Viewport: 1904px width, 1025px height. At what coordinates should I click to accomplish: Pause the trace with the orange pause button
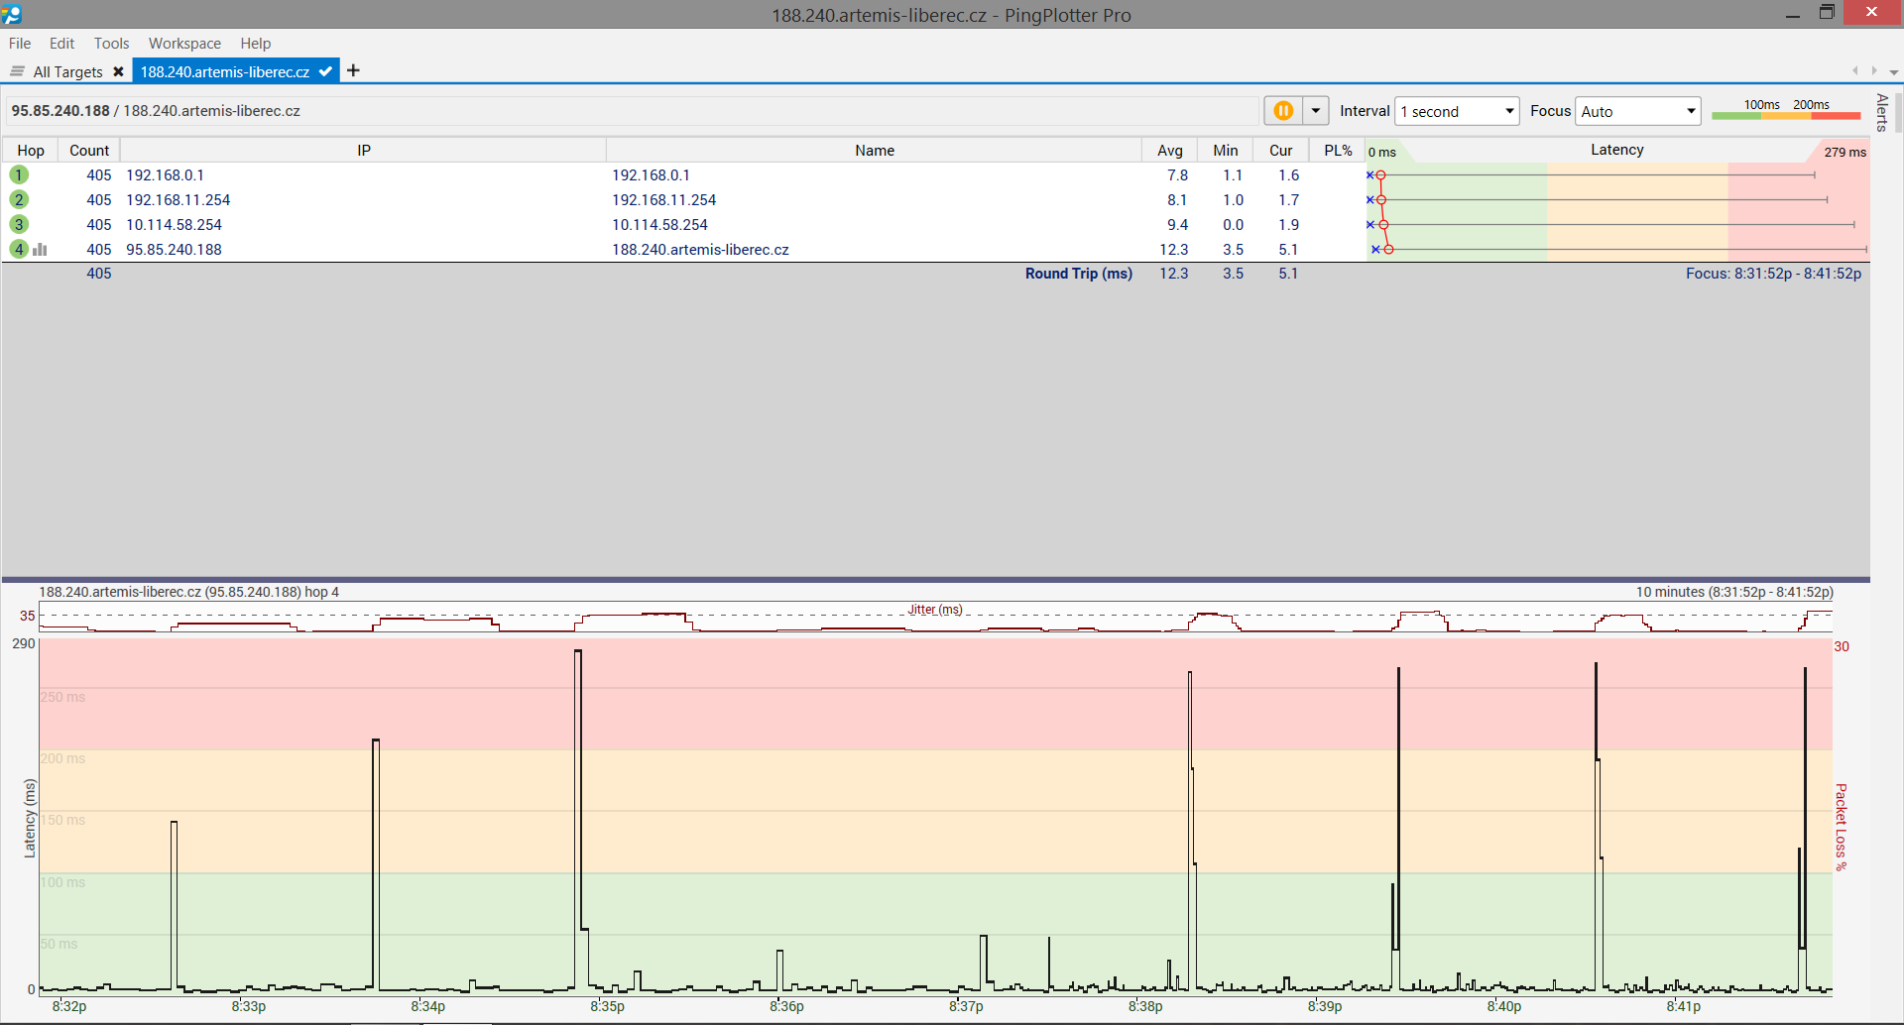tap(1282, 111)
